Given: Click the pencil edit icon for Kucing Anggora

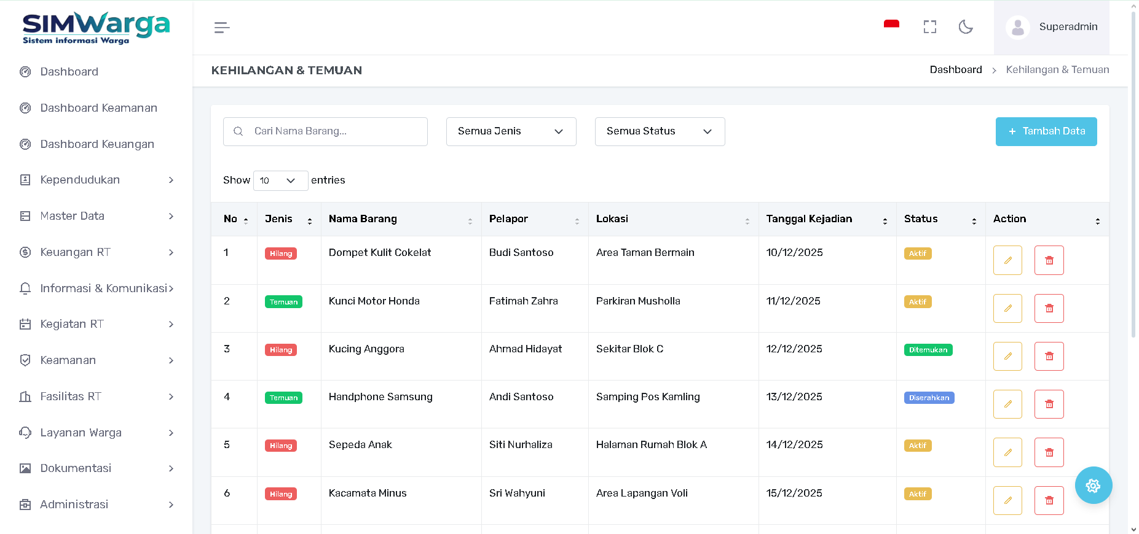Looking at the screenshot, I should [x=1007, y=357].
